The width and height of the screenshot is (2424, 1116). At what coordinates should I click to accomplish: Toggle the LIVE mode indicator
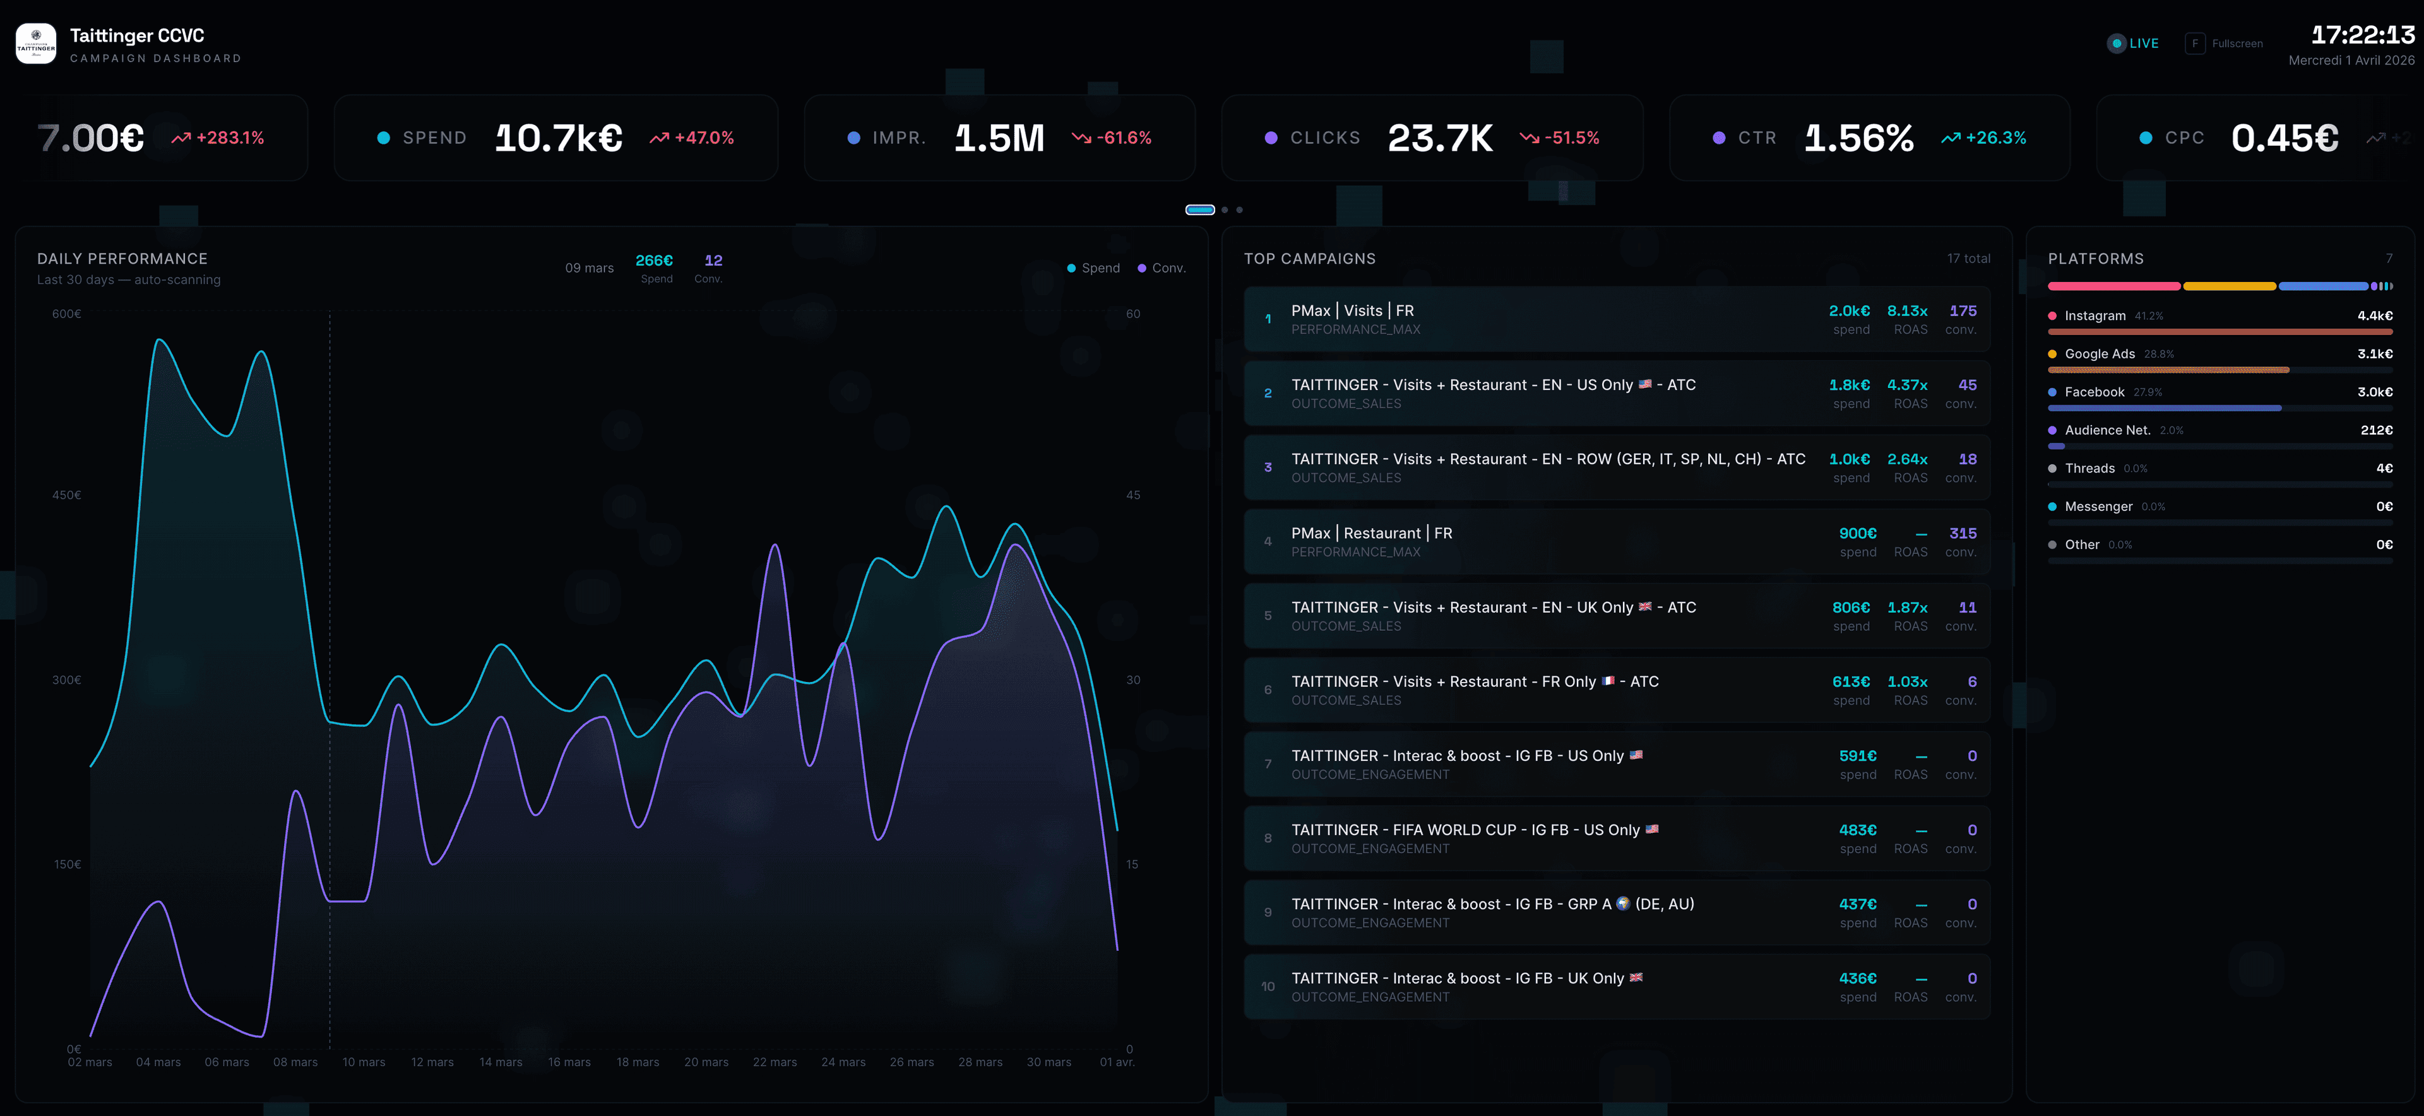[2131, 44]
